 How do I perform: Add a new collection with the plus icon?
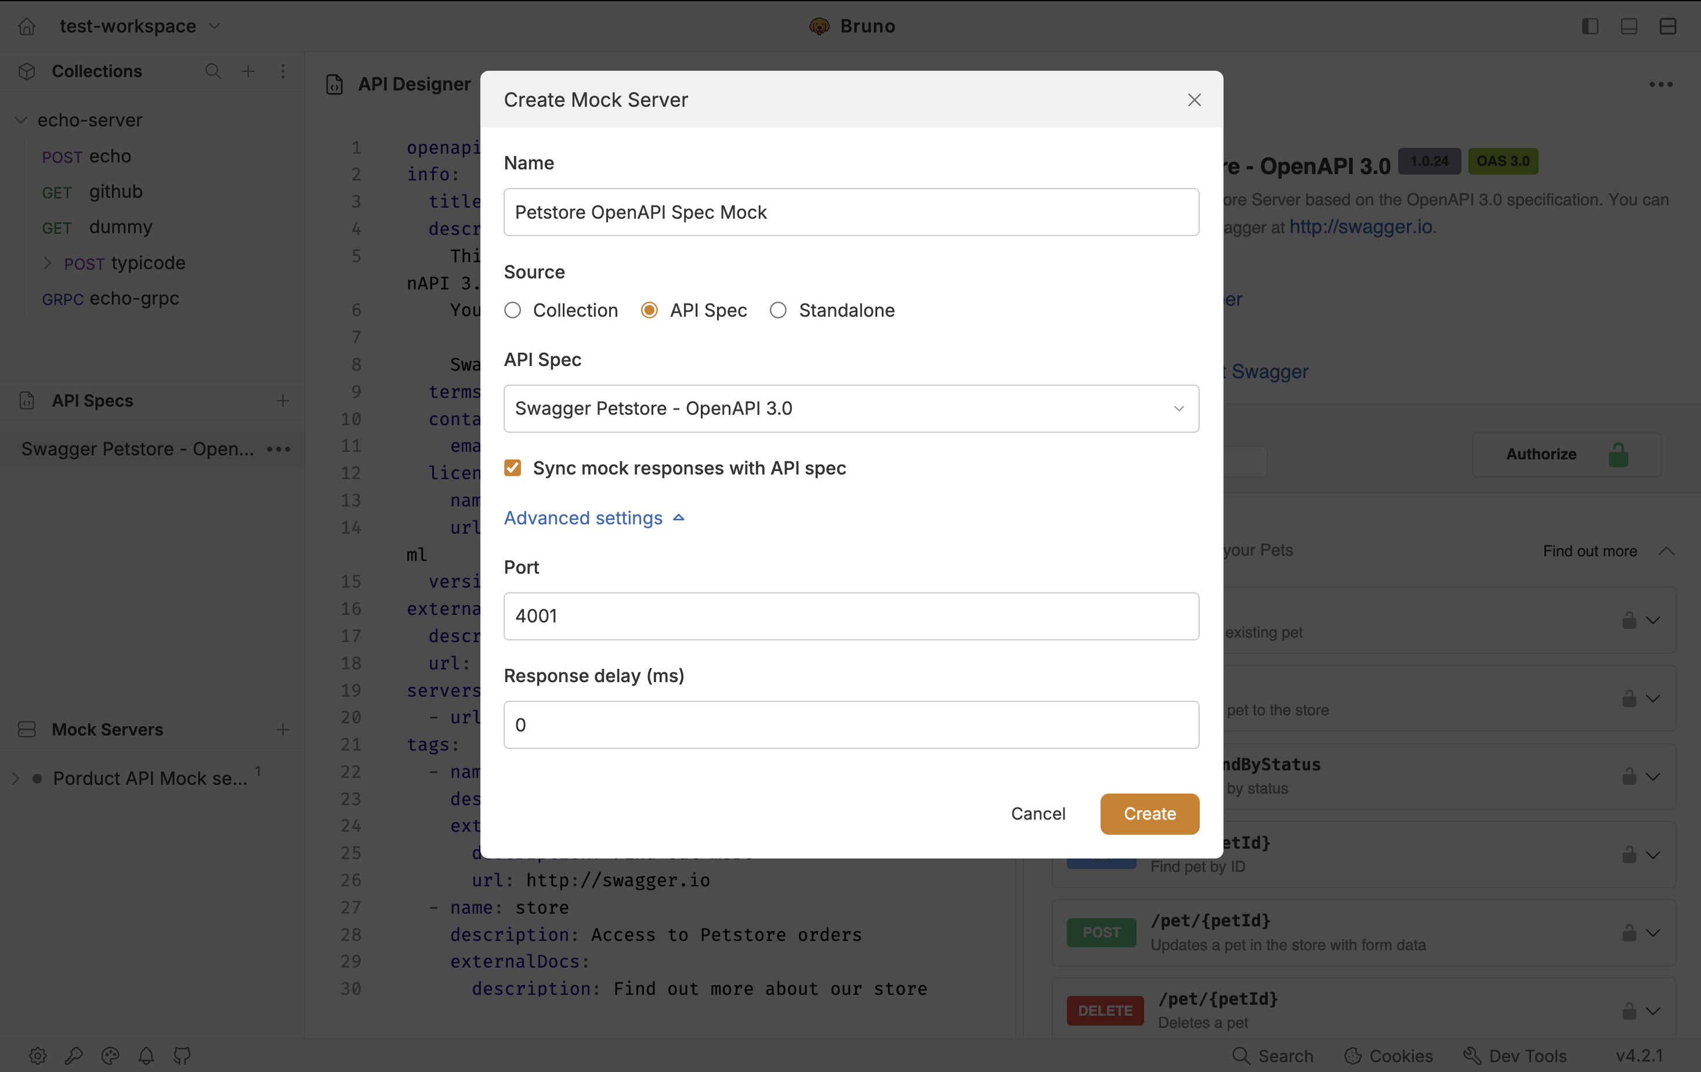pyautogui.click(x=248, y=71)
